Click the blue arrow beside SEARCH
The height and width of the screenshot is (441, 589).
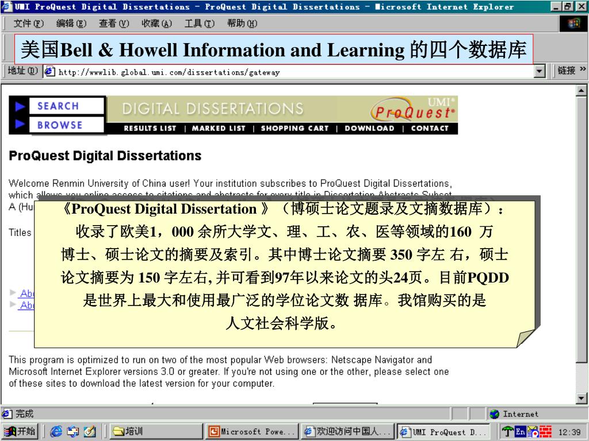[x=20, y=106]
